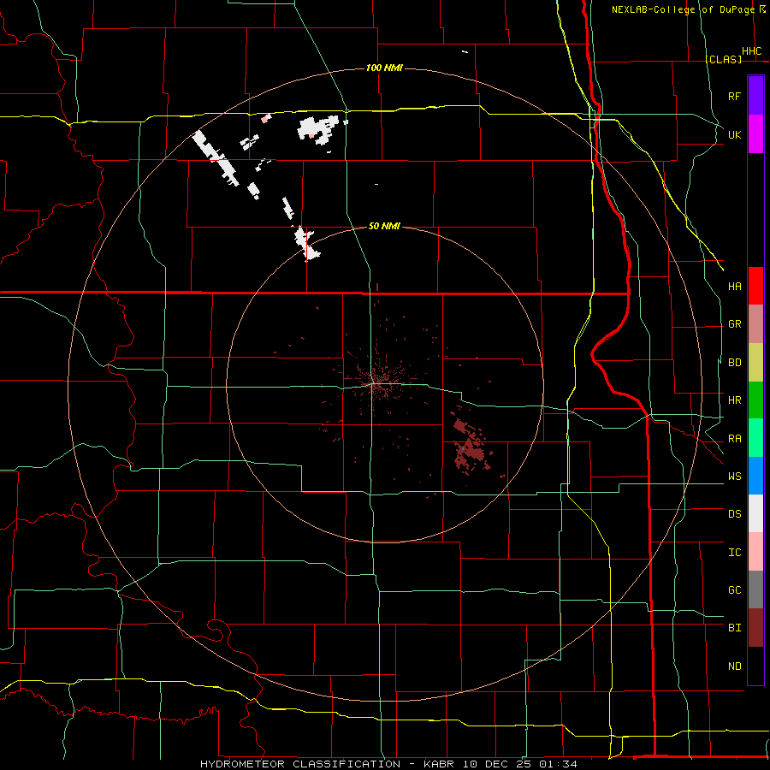This screenshot has height=770, width=770.
Task: Click the HR green color swatch
Action: tap(755, 400)
